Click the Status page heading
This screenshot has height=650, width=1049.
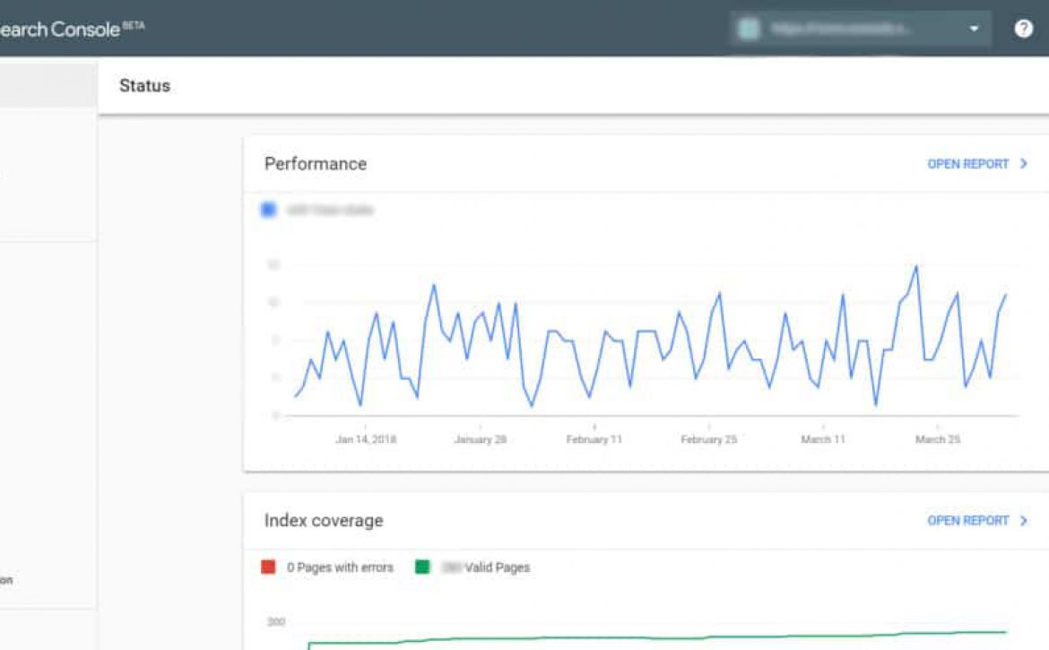(x=144, y=85)
